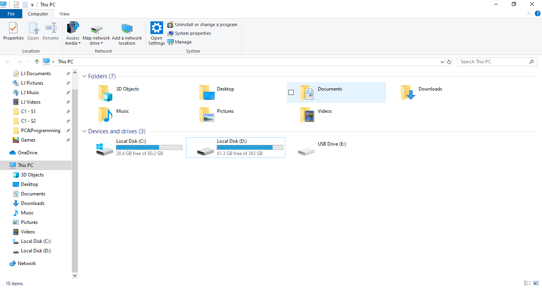Click the Add a network location icon
Screen dimensions: 542x288
tap(127, 29)
